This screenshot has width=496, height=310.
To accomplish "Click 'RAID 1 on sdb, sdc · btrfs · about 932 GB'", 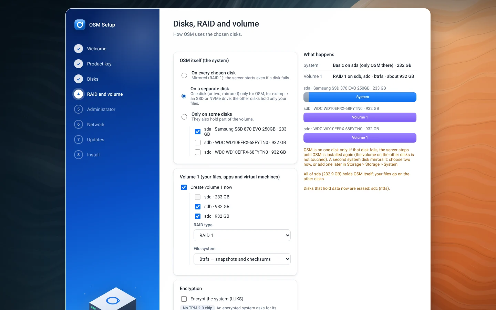I will point(373,76).
